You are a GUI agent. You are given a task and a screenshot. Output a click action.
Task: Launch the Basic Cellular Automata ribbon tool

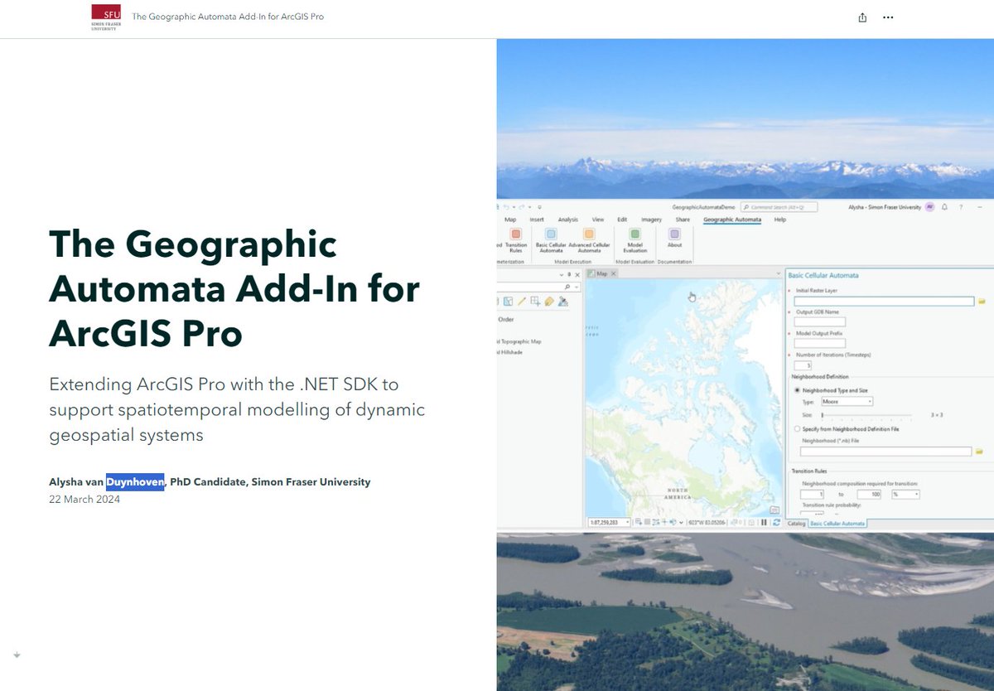click(551, 240)
